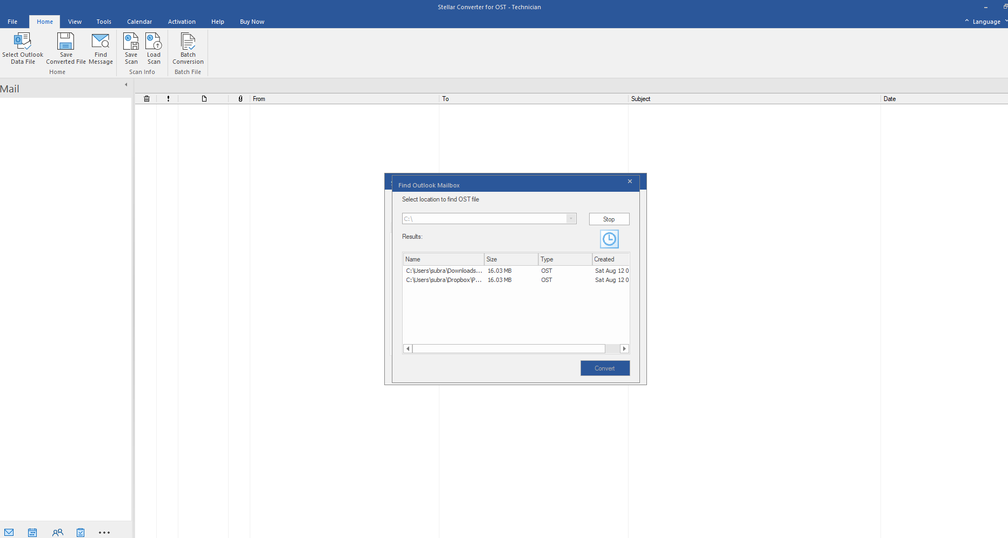The width and height of the screenshot is (1008, 538).
Task: Sort results by Type column
Action: 565,259
